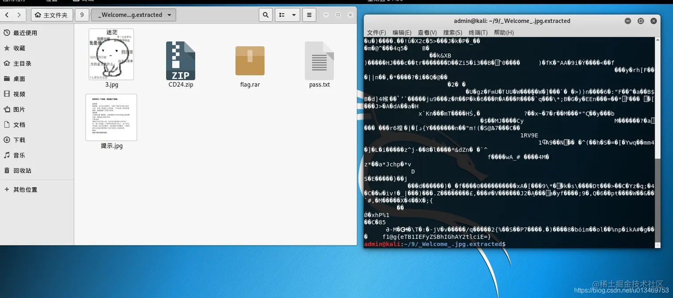
Task: Open 主目录 in sidebar
Action: [x=37, y=64]
